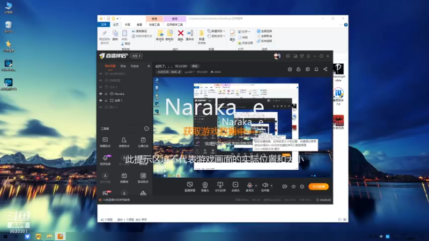429x241 pixels.
Task: Open the hamburger menu in streaming app
Action: click(x=308, y=56)
